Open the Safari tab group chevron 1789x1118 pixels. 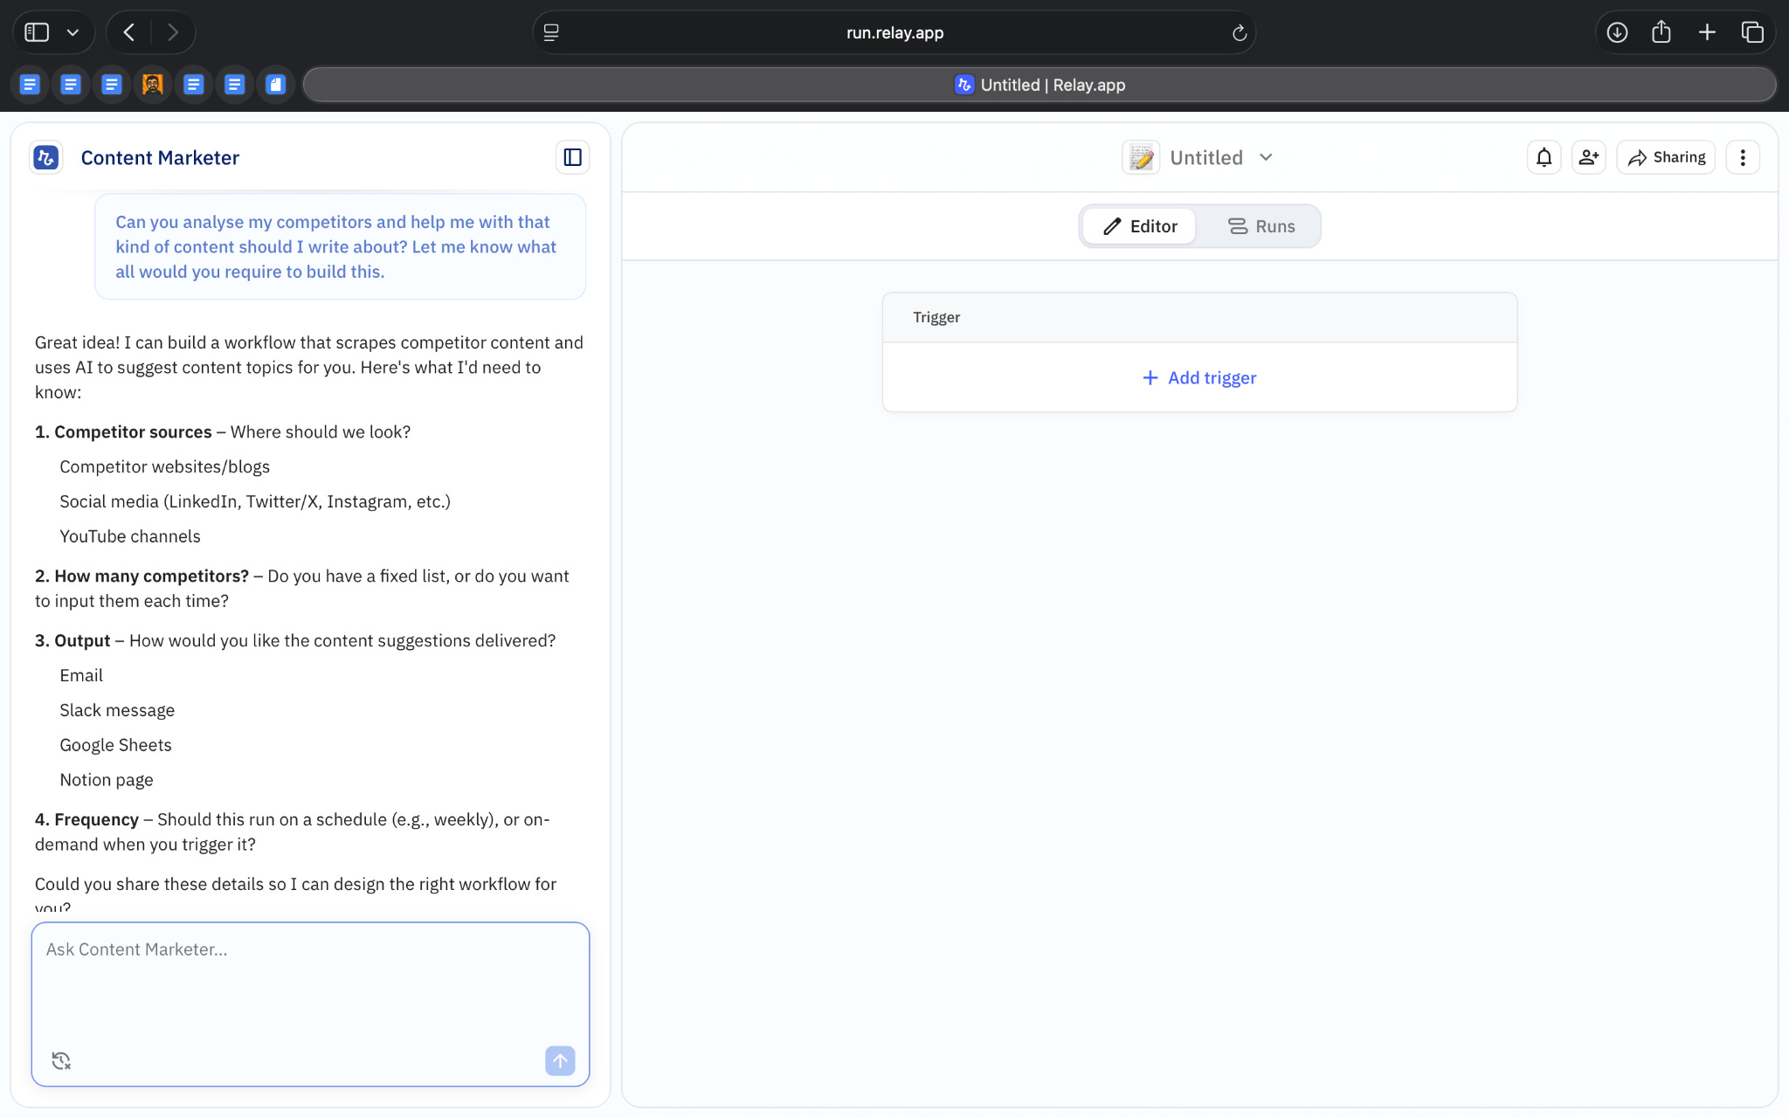click(73, 33)
